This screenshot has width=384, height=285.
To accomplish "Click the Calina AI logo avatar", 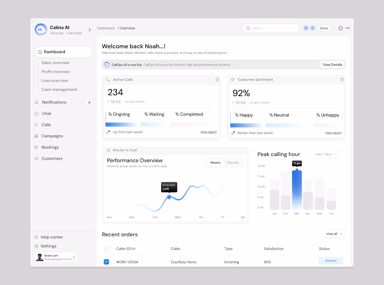I will tap(40, 29).
